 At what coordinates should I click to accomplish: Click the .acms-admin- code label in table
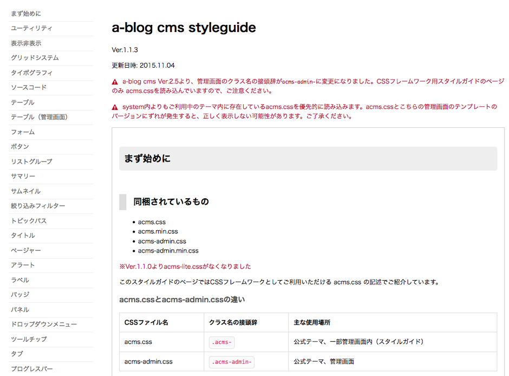pos(232,362)
